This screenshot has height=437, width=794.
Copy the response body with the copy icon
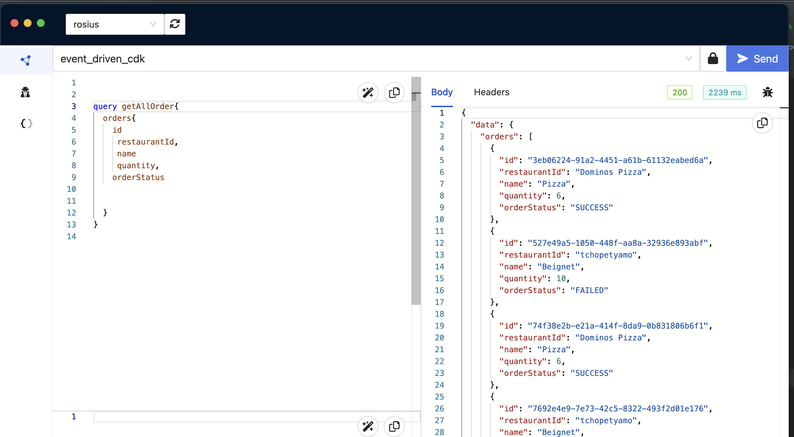click(762, 123)
